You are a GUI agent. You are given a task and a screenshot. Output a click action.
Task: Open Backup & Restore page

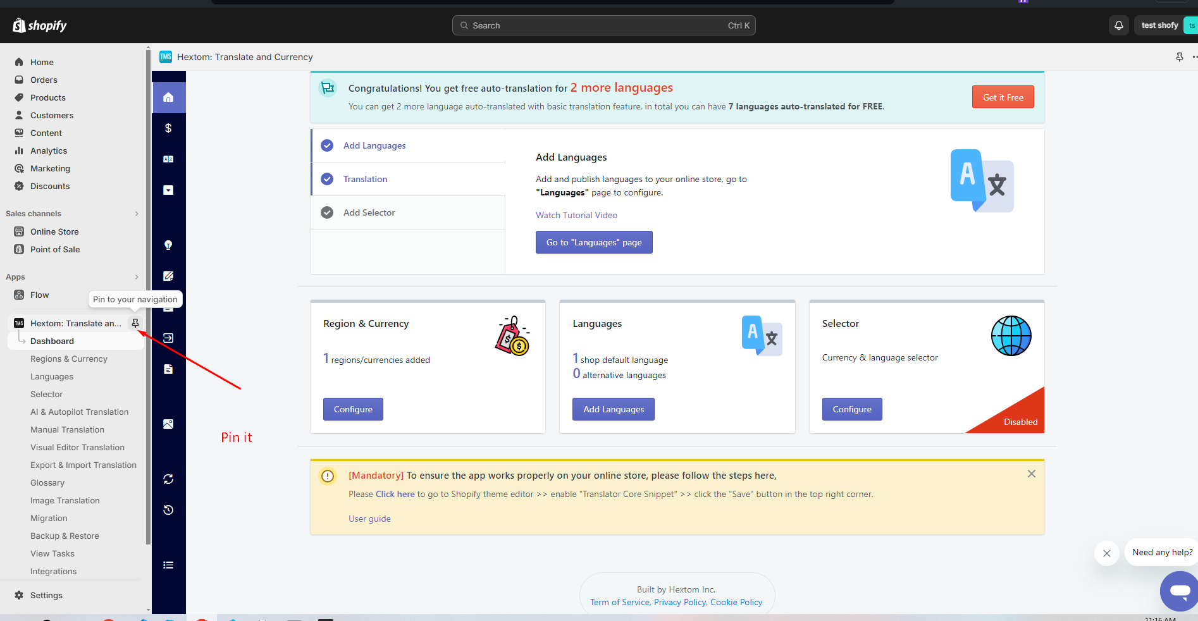pos(65,536)
